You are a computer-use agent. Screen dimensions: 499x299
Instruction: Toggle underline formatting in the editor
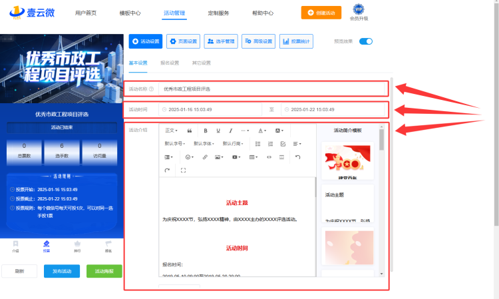(x=218, y=131)
